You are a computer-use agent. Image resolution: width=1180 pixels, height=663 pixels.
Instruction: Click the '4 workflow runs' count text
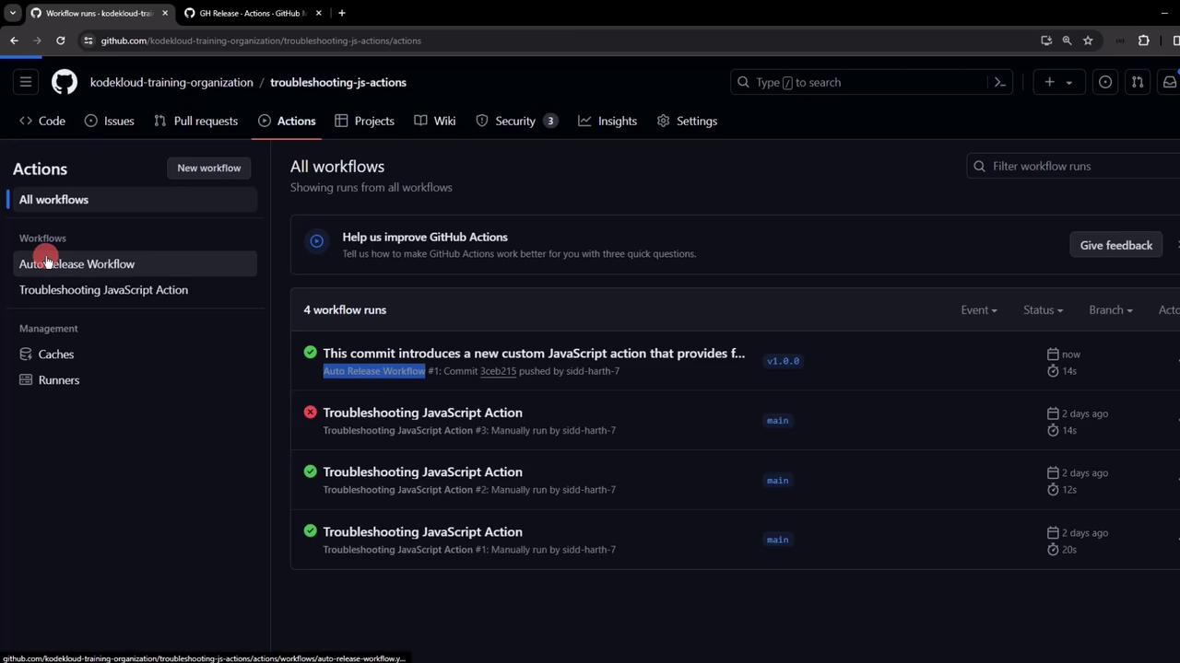point(345,309)
